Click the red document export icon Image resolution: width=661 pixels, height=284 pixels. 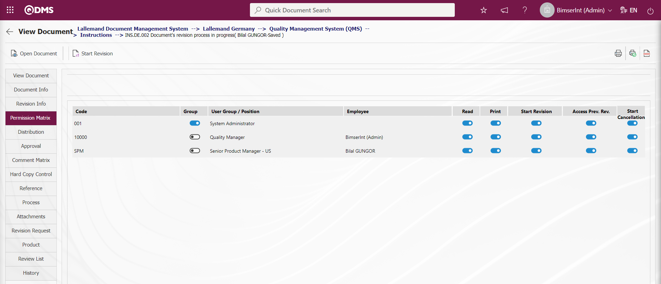[x=647, y=53]
